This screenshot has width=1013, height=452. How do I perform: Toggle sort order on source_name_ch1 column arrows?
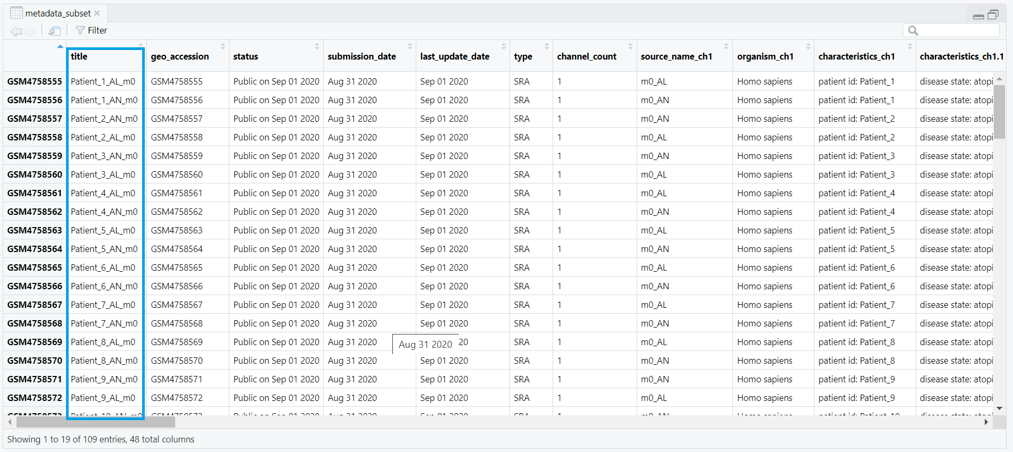(x=726, y=46)
